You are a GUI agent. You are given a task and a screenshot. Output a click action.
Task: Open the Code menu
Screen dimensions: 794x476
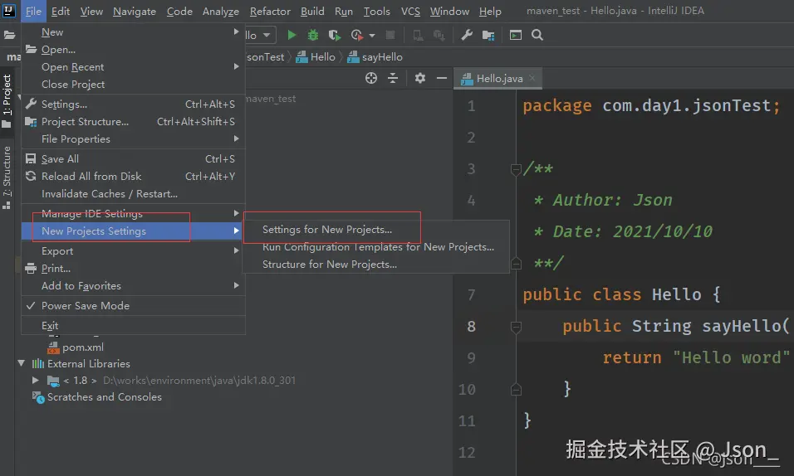coord(179,11)
